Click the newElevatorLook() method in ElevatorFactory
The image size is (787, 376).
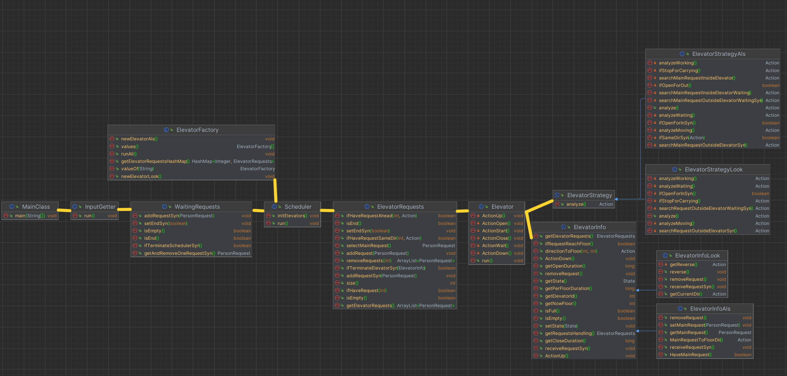coord(141,176)
